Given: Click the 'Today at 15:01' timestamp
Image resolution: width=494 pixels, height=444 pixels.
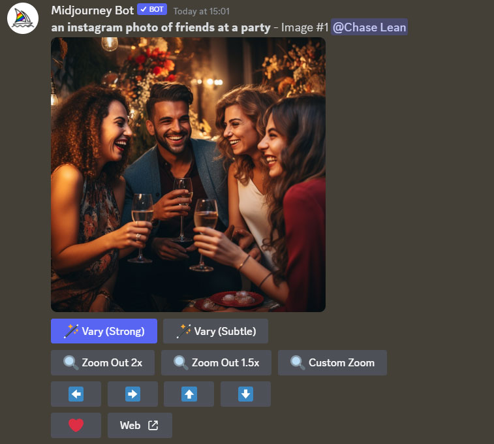Looking at the screenshot, I should pos(201,11).
